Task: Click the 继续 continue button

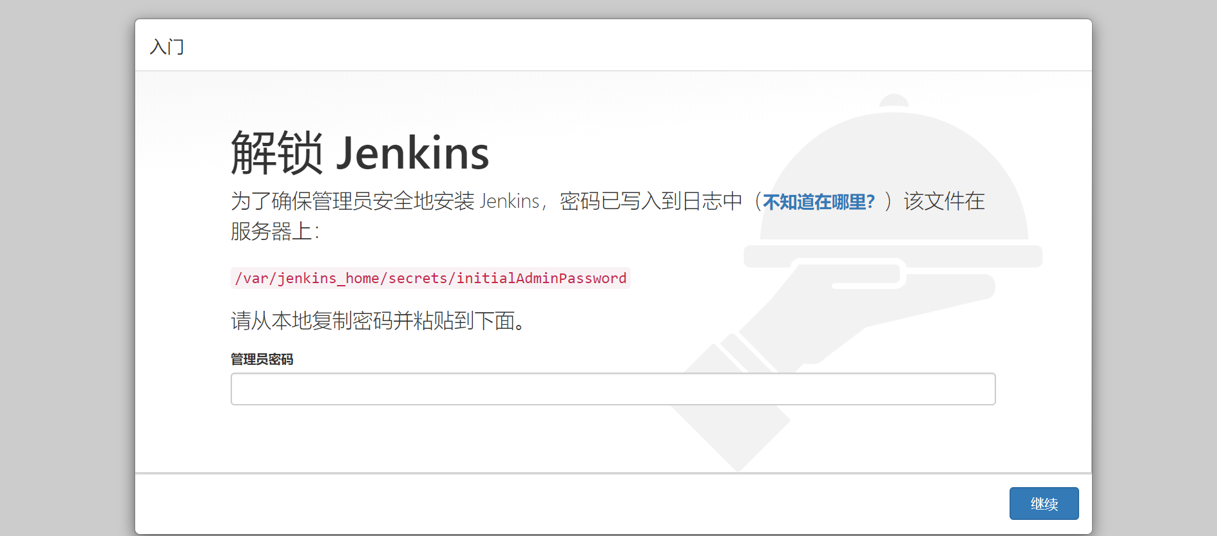Action: [1044, 503]
